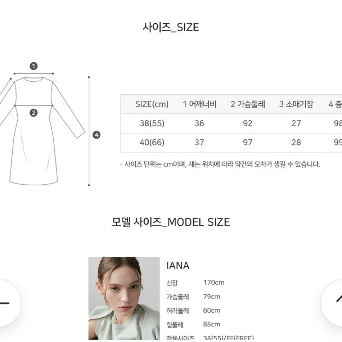Click the 3 소매기장 column header
The width and height of the screenshot is (342, 342).
(296, 104)
